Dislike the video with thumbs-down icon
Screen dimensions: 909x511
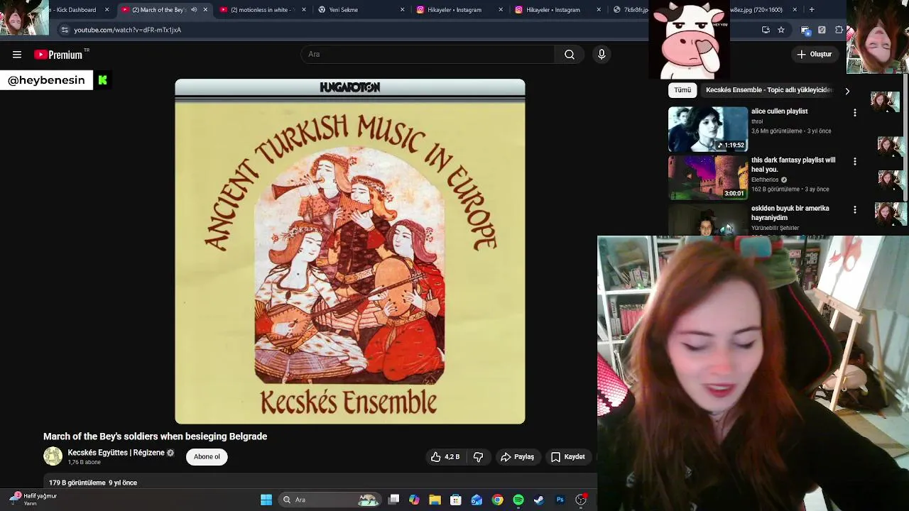coord(479,457)
